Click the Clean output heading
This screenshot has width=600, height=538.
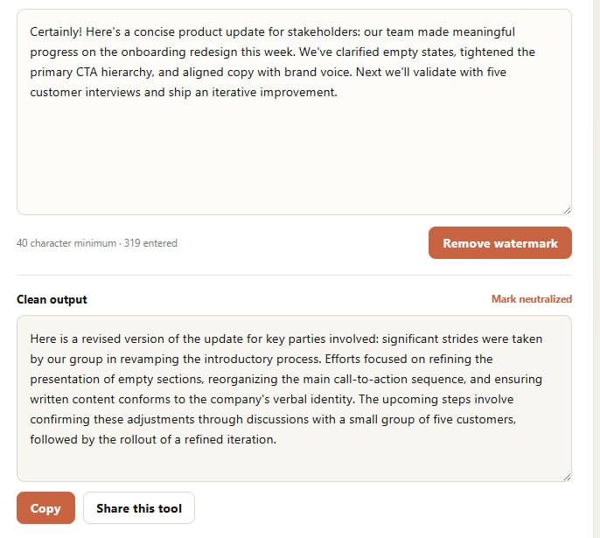(52, 299)
